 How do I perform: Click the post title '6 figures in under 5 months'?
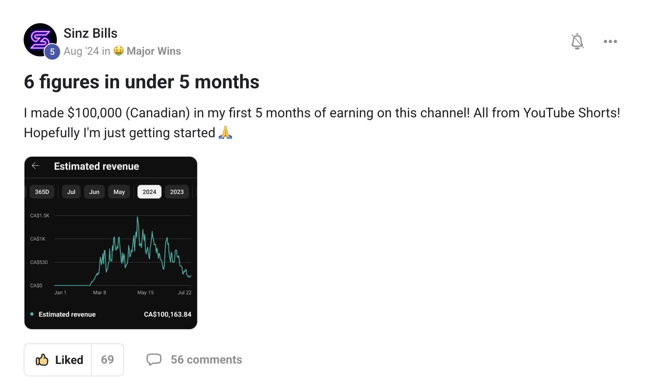(x=142, y=82)
